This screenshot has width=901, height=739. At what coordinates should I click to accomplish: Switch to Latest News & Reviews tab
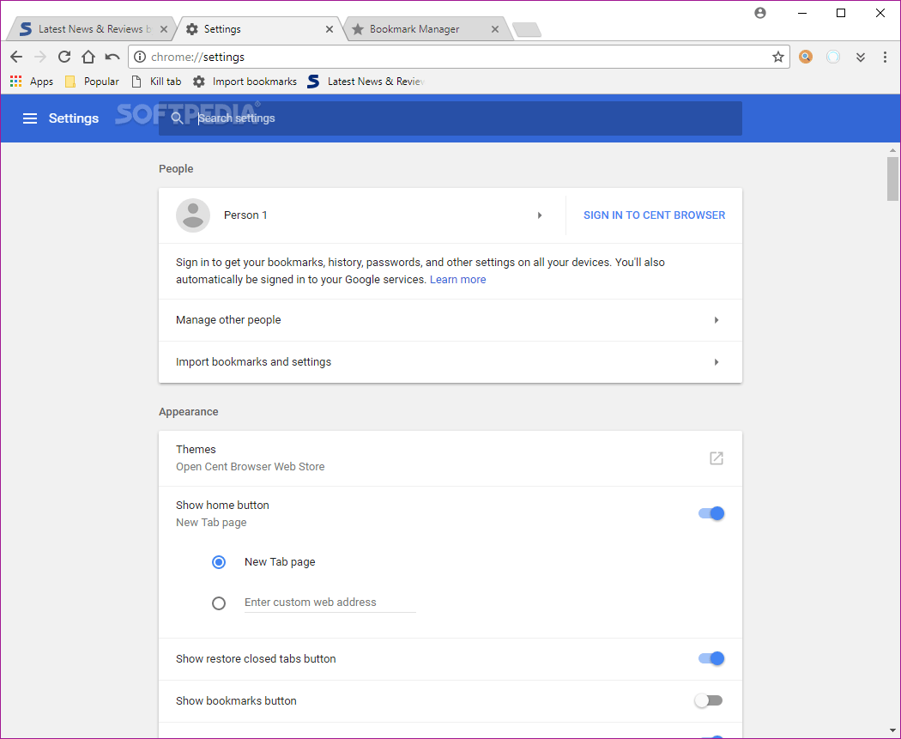(90, 28)
